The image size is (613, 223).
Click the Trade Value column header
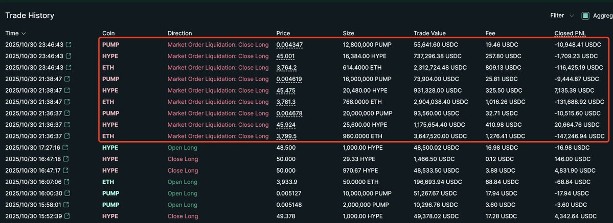[429, 33]
